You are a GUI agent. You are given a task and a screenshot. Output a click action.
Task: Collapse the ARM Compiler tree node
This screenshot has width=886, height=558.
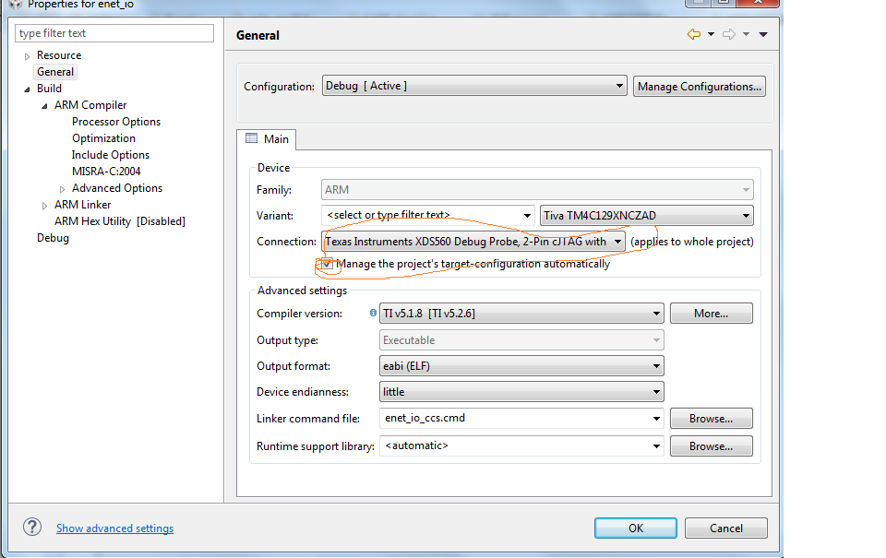[x=44, y=106]
